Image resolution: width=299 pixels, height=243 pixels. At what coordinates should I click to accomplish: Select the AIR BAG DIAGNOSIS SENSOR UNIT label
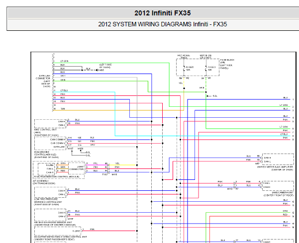55,224
